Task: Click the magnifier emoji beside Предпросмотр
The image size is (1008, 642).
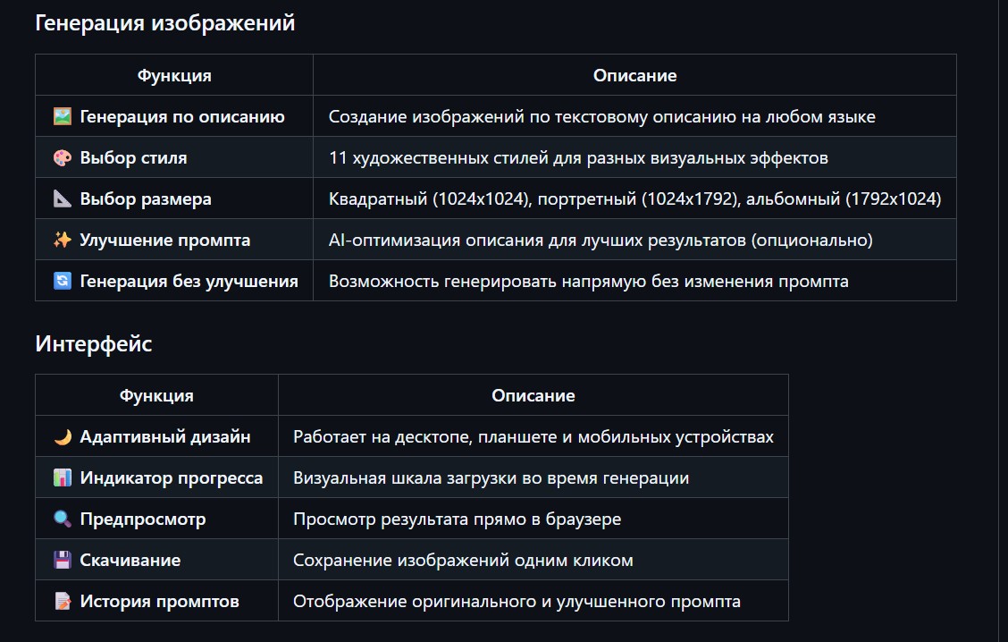Action: (x=62, y=519)
